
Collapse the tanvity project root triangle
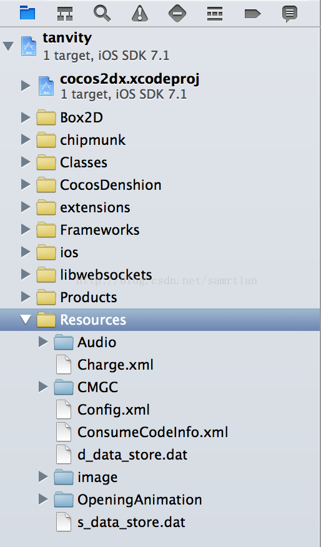pyautogui.click(x=8, y=46)
